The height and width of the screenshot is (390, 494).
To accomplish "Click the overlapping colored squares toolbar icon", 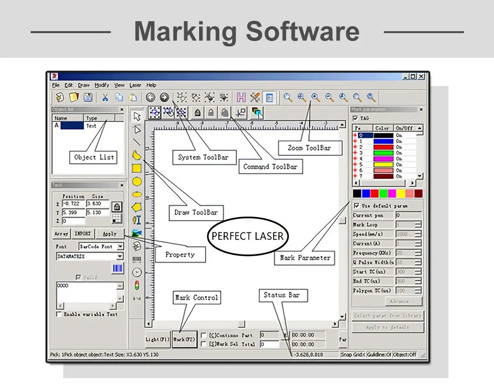I will tap(257, 113).
